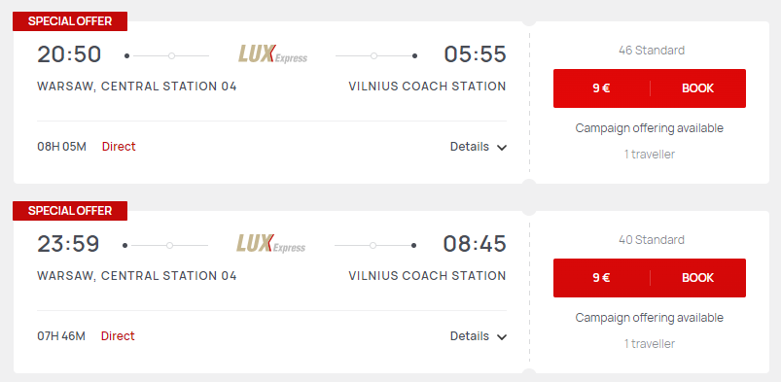
Task: Click the Details chevron arrow for 23:59 departure
Action: click(x=502, y=337)
